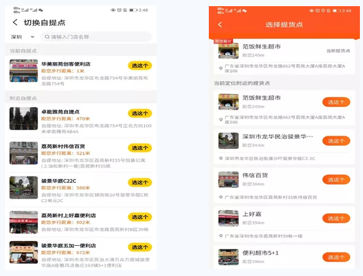This screenshot has width=363, height=276.
Task: Click 选这个 for 卓能雅苑自提点
Action: 140,113
